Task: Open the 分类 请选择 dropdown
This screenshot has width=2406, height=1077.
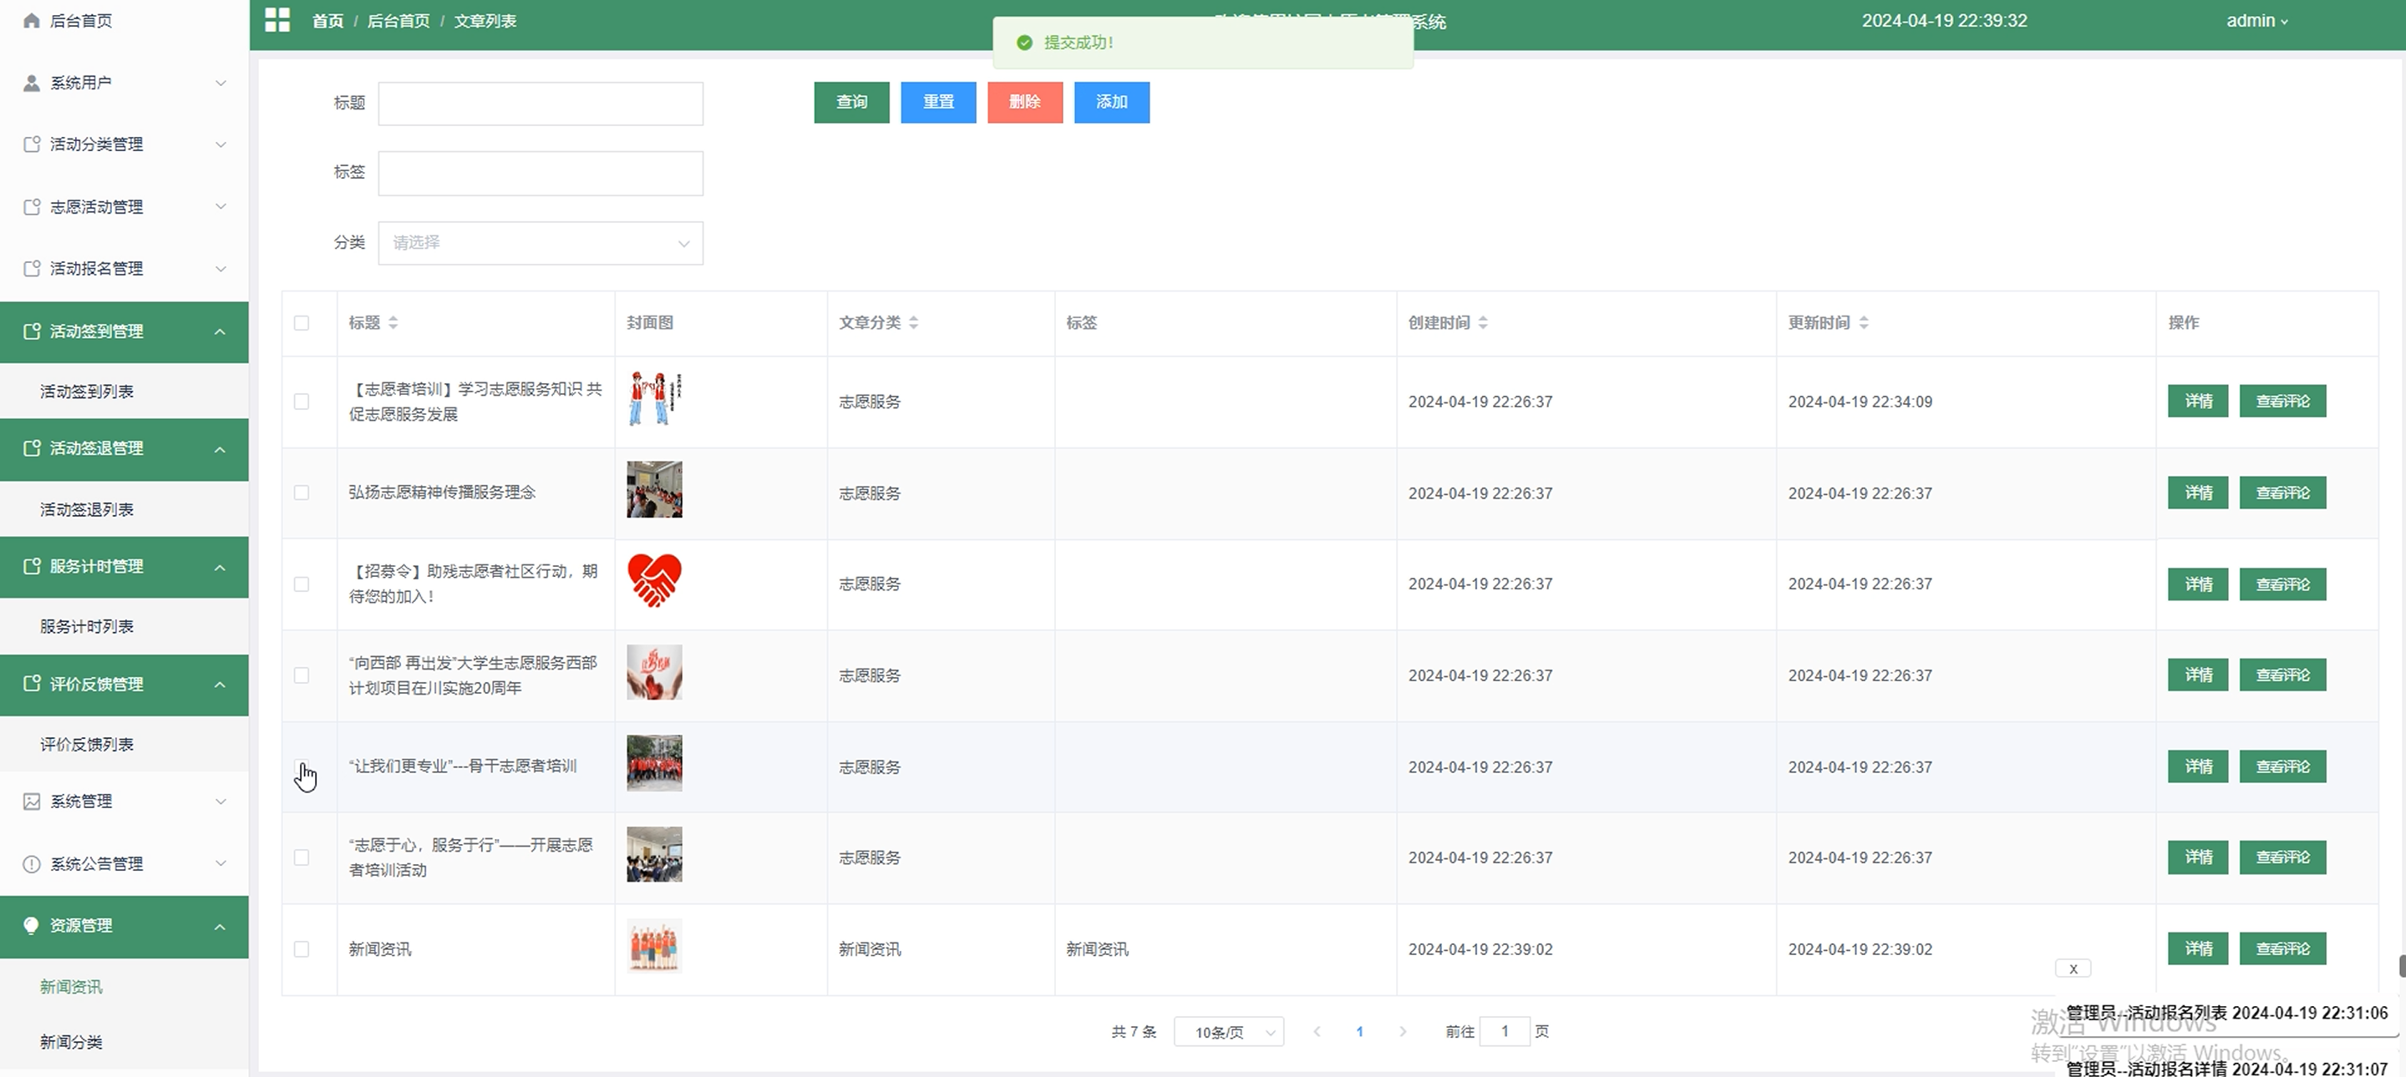Action: coord(540,243)
